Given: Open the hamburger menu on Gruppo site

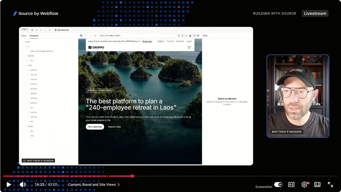Looking at the screenshot, I should 189,48.
